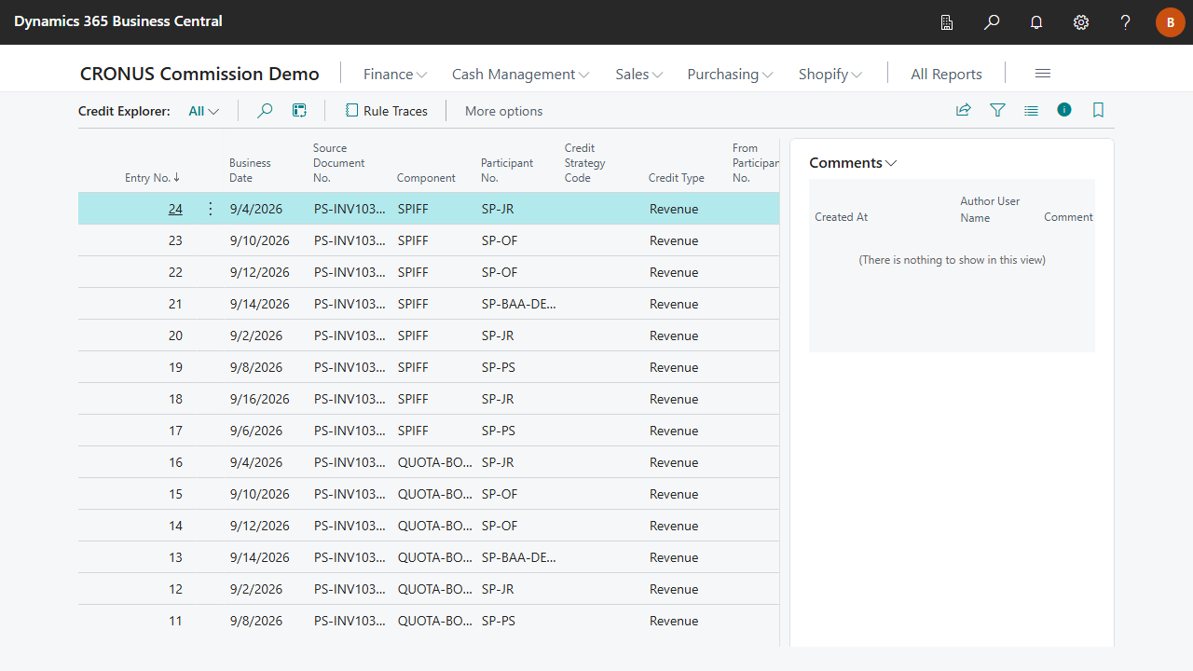Click the Component column header
Screen dimensions: 1193x671
click(x=426, y=178)
